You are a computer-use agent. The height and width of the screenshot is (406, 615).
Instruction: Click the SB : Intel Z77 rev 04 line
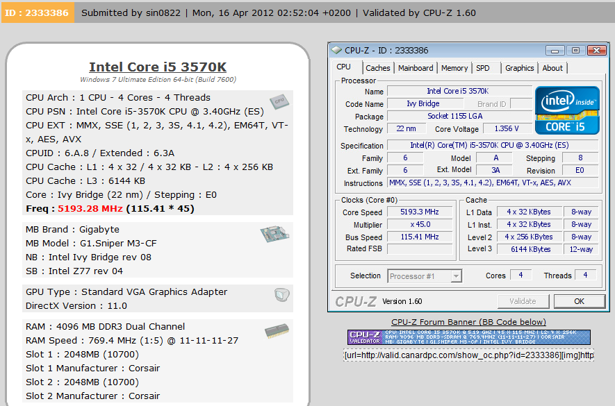click(74, 271)
